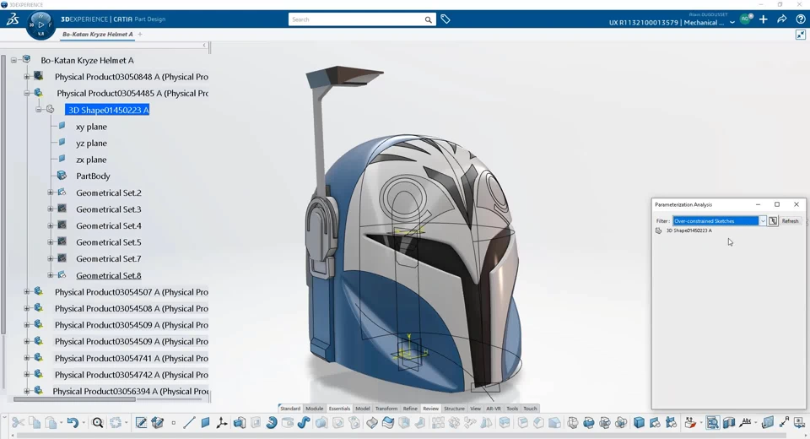
Task: Select Physical Product03056394 A in tree
Action: click(131, 391)
